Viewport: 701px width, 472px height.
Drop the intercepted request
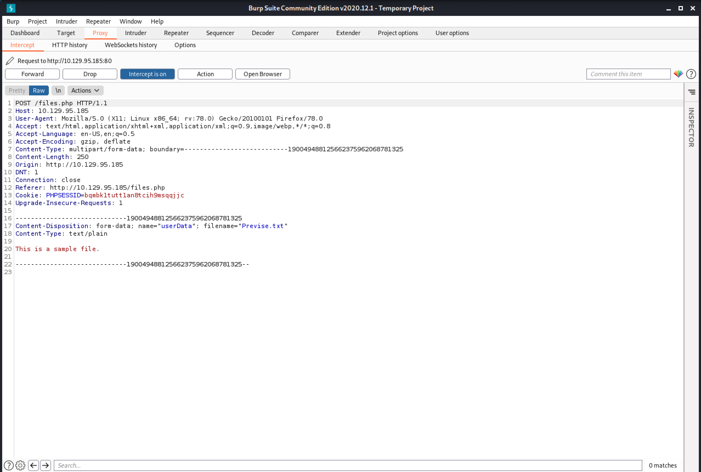click(x=90, y=74)
